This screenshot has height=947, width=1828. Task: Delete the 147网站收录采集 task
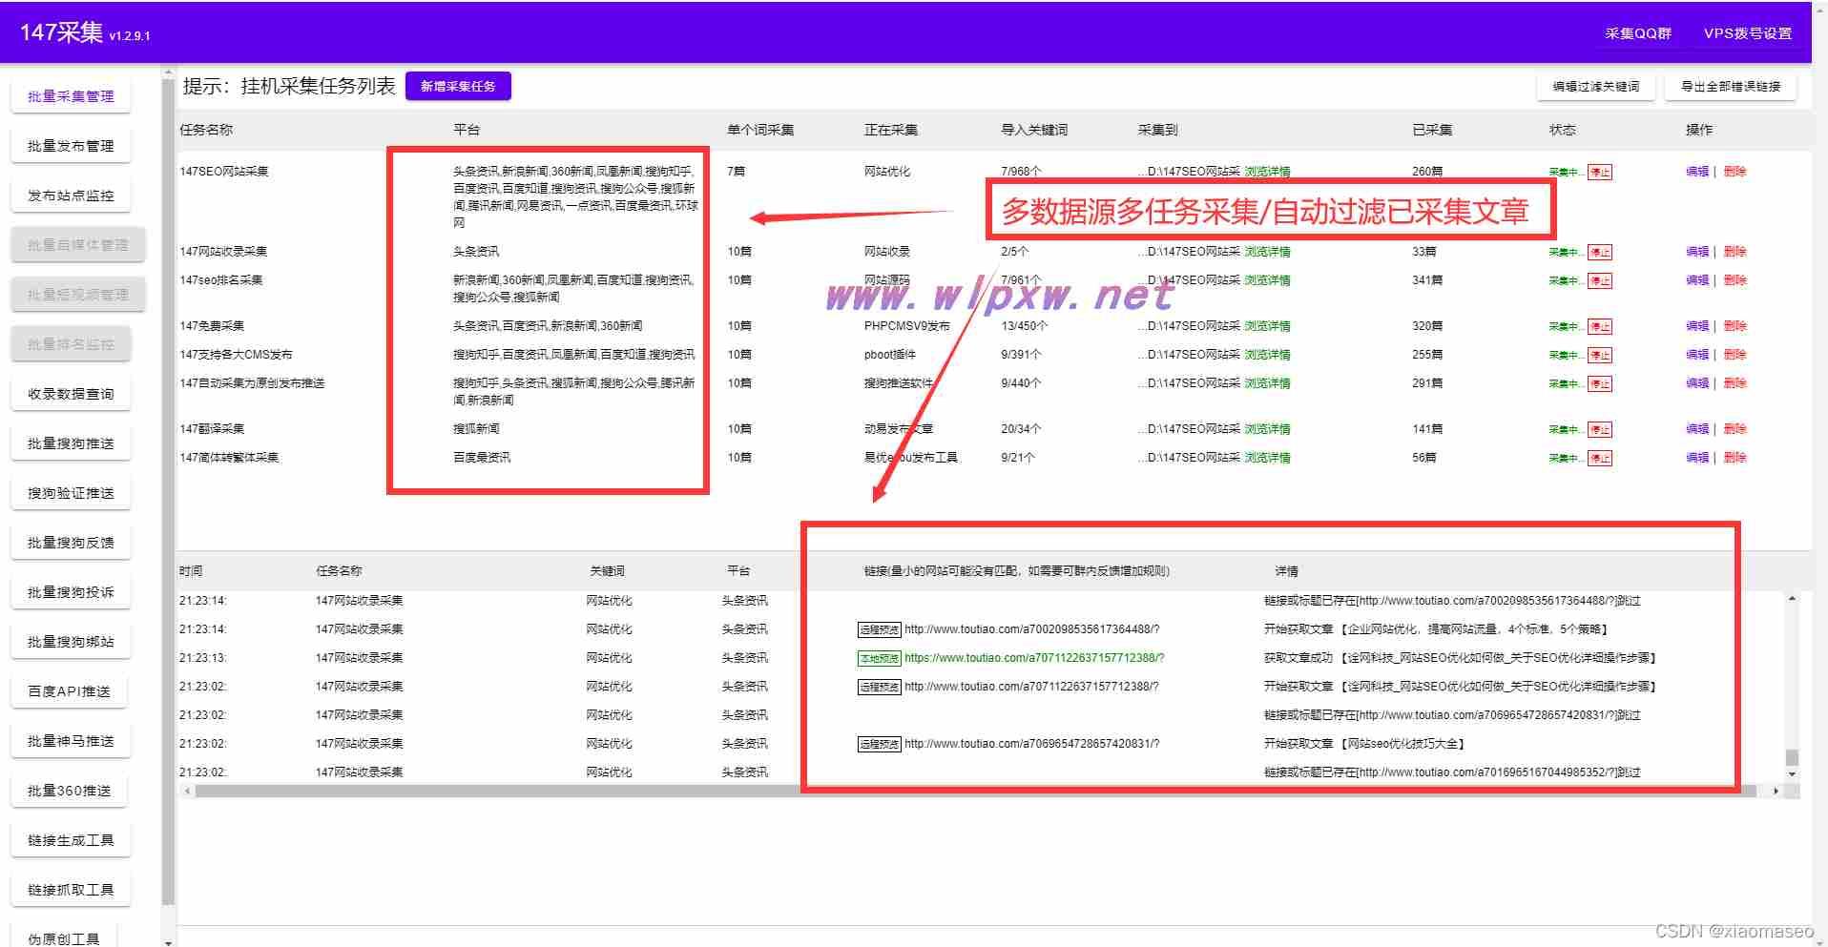point(1735,252)
